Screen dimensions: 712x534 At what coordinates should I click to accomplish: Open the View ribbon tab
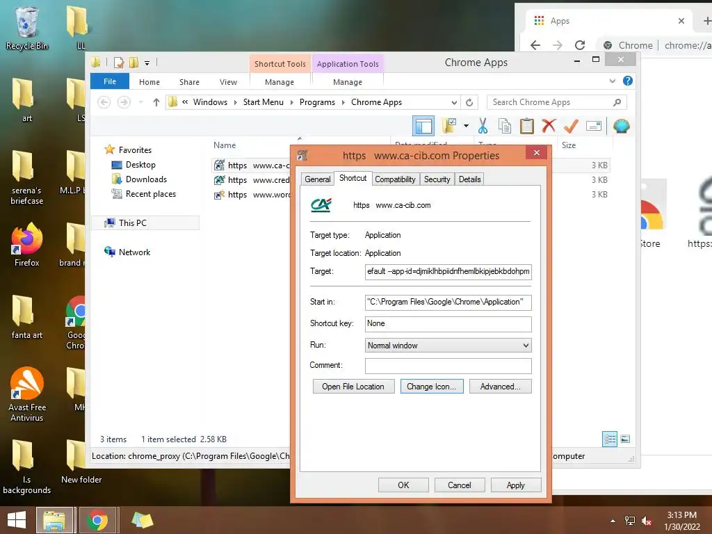[228, 82]
